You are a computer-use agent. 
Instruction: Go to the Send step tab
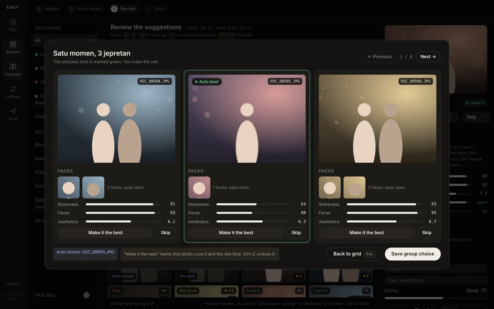pyautogui.click(x=155, y=9)
